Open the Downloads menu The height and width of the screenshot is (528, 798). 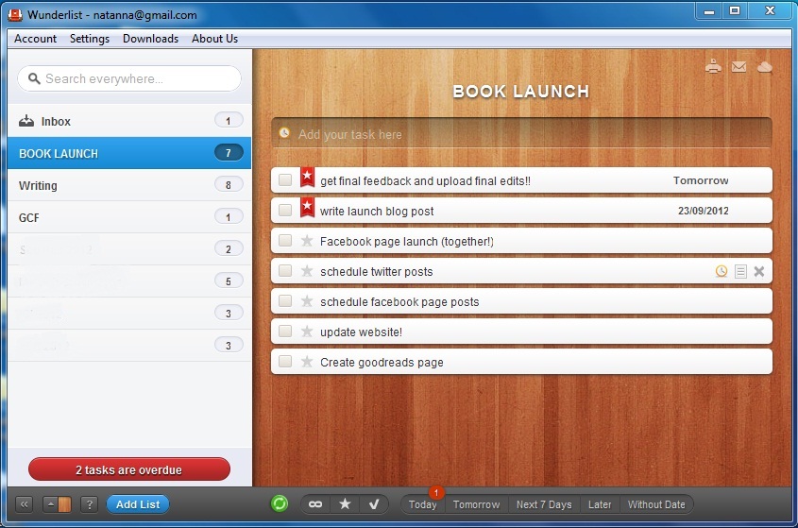(x=151, y=39)
